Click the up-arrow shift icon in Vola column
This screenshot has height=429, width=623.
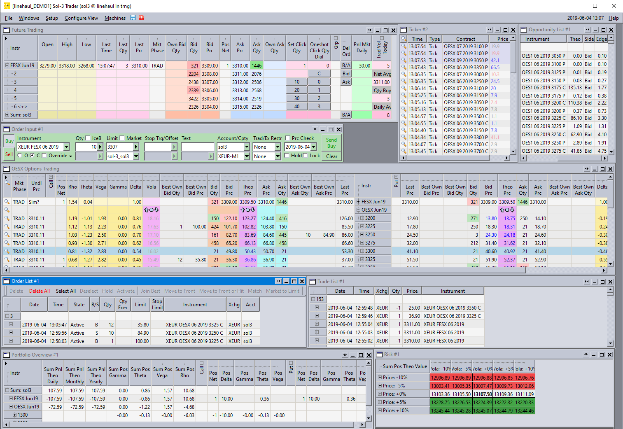coord(146,210)
